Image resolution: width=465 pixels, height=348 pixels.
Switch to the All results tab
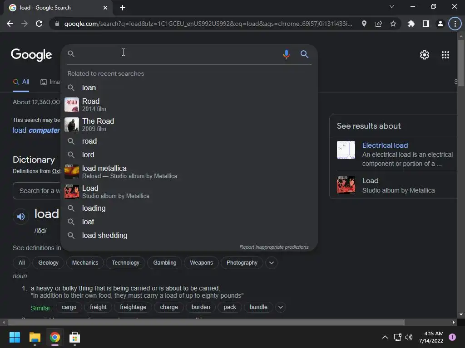21,82
